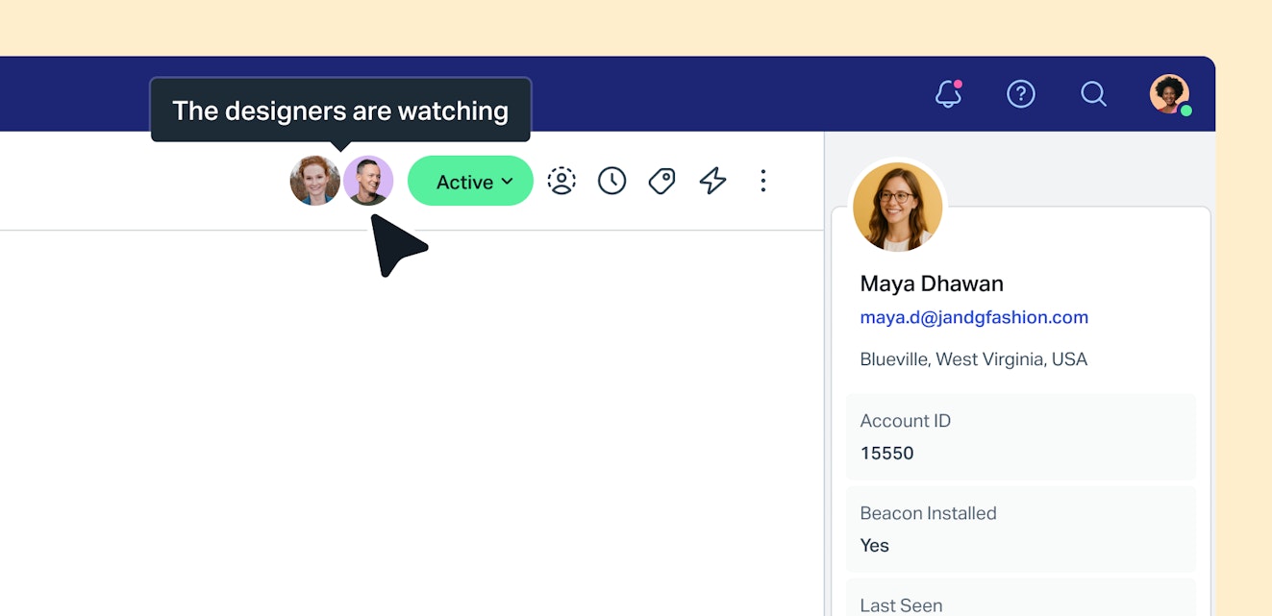The image size is (1272, 616).
Task: Click the maya.d@jandgfashion.com email link
Action: point(973,317)
